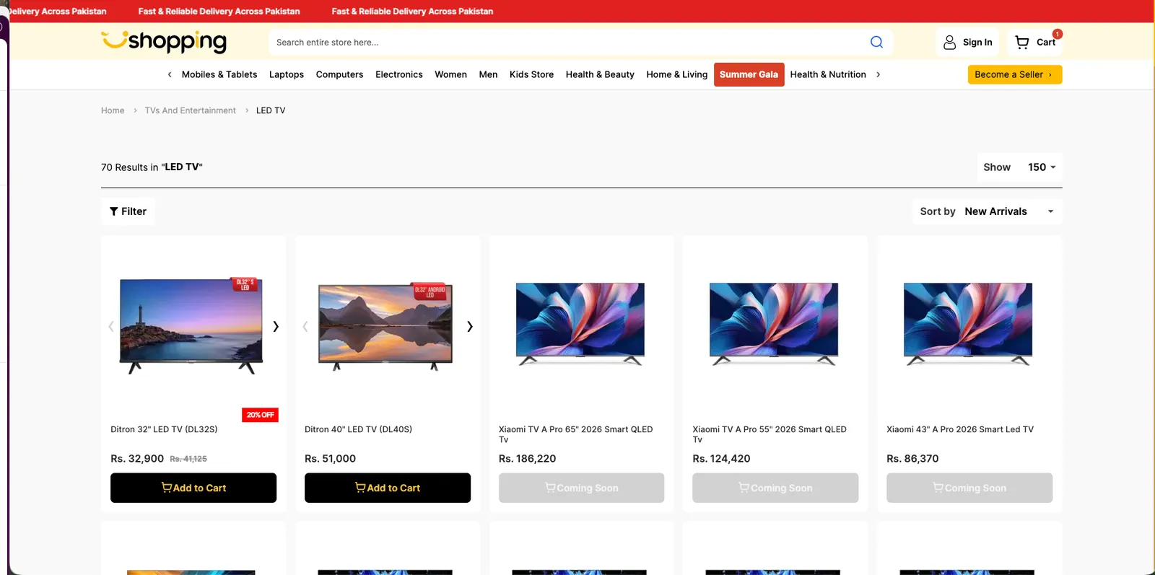Click Xiaomi TV A Pro 65" title
This screenshot has width=1155, height=575.
(x=575, y=434)
